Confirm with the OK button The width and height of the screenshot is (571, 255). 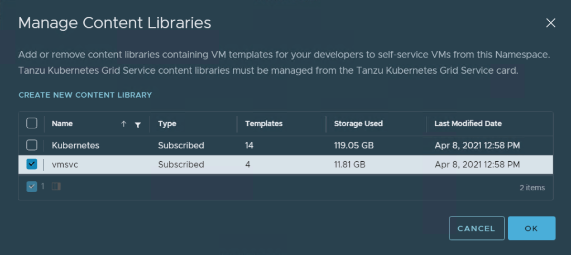click(x=531, y=228)
